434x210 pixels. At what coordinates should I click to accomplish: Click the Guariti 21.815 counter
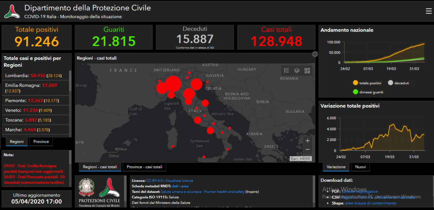[x=114, y=37]
